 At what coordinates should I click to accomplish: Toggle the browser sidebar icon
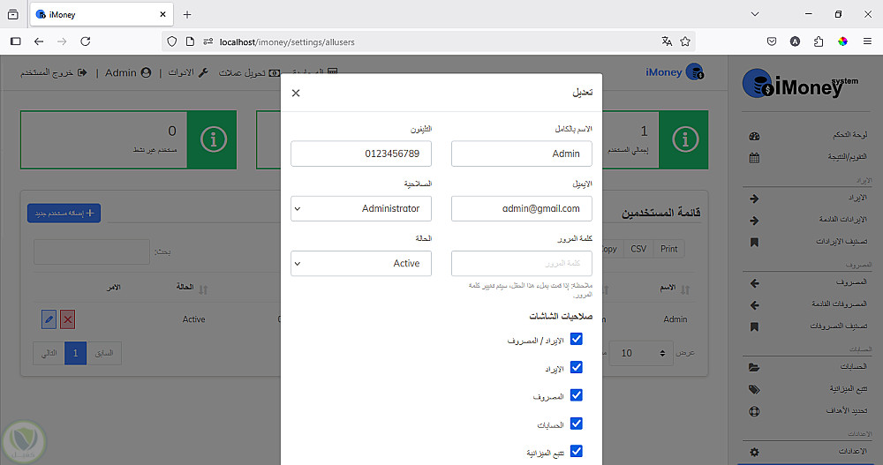point(16,41)
